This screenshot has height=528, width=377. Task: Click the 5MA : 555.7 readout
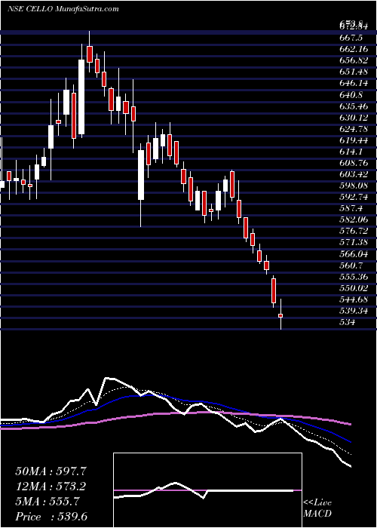coord(48,502)
